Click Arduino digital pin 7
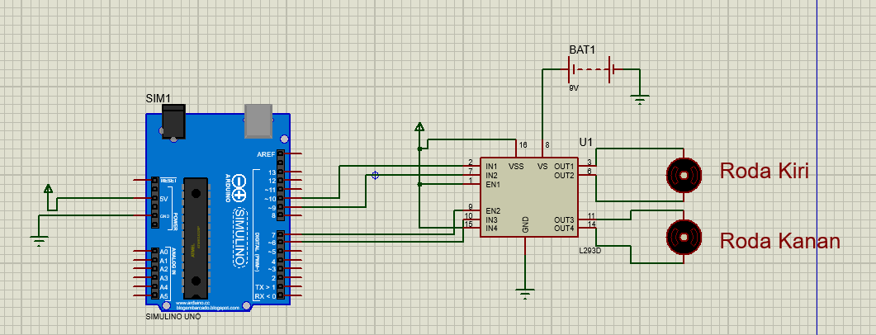876x335 pixels. pos(280,234)
